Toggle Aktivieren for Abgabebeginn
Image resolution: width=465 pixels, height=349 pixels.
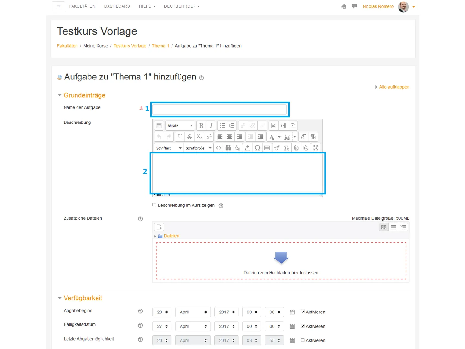pos(303,312)
